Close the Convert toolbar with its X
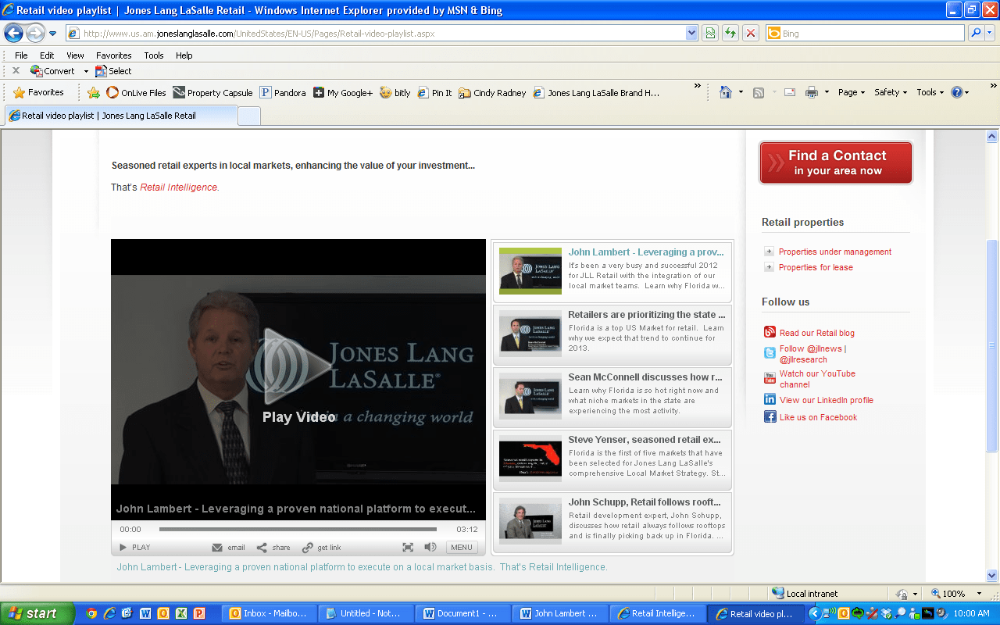1000x625 pixels. 16,71
